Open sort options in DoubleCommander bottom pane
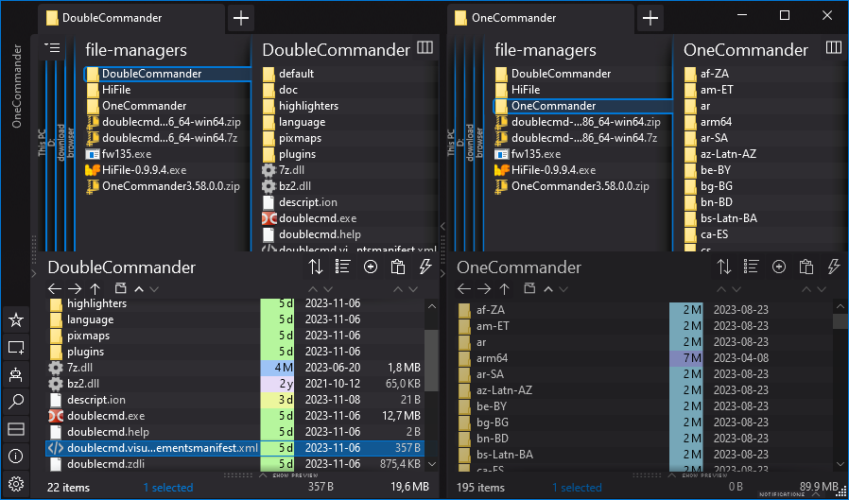Image resolution: width=849 pixels, height=500 pixels. click(316, 267)
